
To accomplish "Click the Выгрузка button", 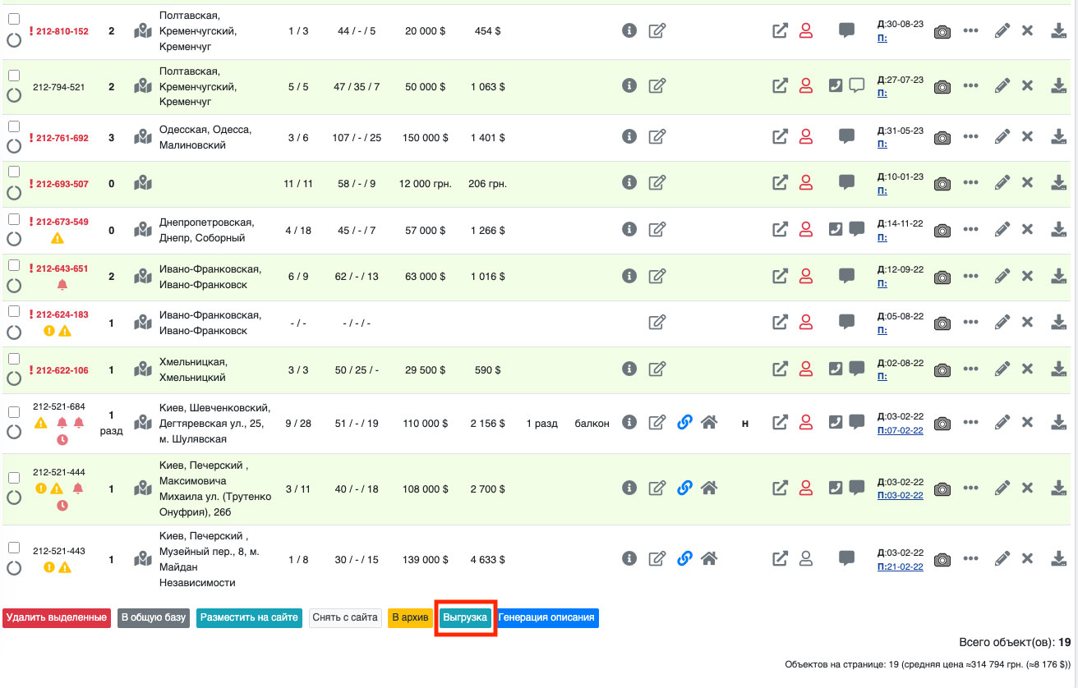I will click(x=465, y=617).
